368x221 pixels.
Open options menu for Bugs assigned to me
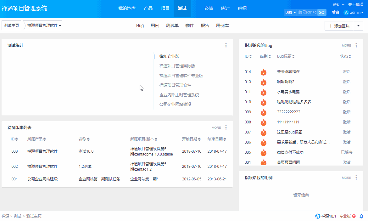tap(356, 45)
